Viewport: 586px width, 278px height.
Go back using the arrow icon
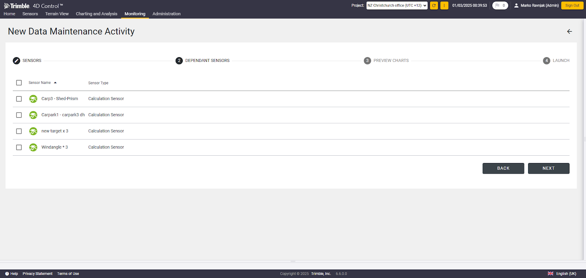coord(570,31)
